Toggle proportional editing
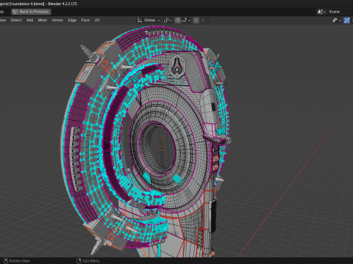The height and width of the screenshot is (264, 353). 196,21
